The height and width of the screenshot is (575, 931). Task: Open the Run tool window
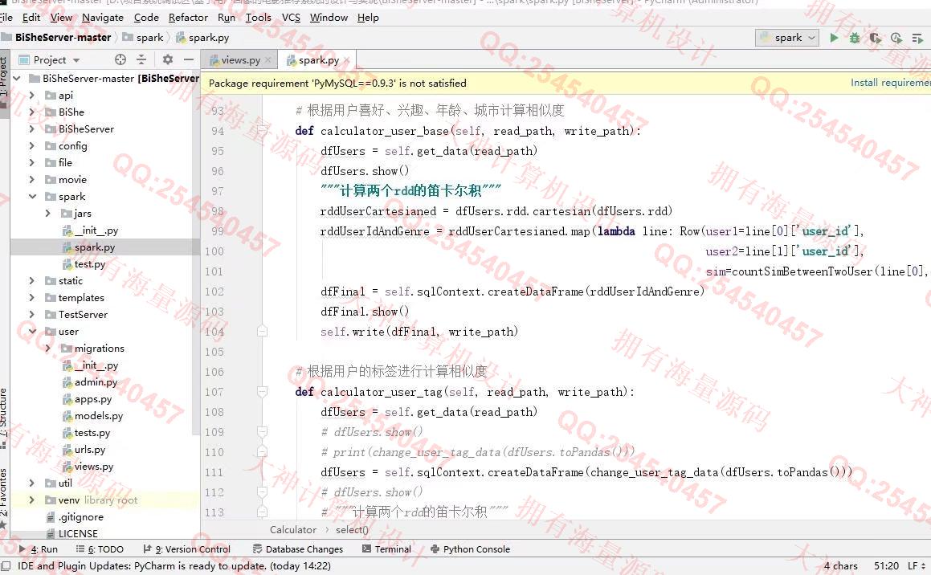pos(39,548)
